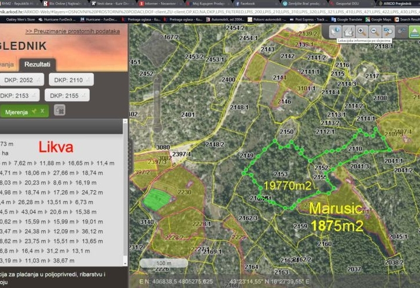Close the Mjerenja results with X
The image size is (420, 288).
(x=43, y=111)
